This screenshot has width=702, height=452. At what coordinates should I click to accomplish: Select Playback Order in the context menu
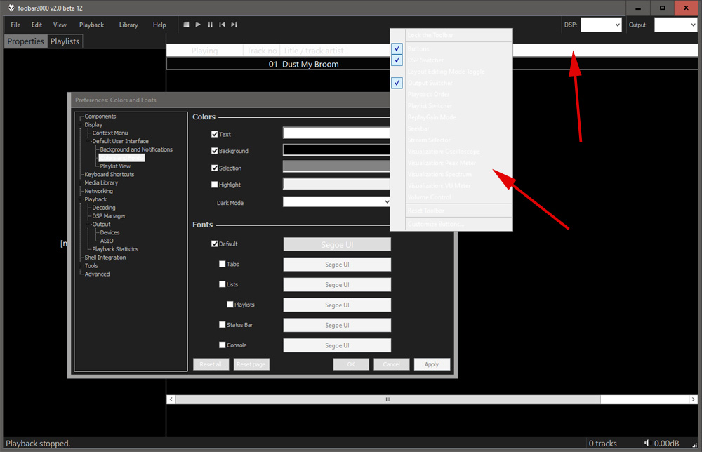click(451, 95)
